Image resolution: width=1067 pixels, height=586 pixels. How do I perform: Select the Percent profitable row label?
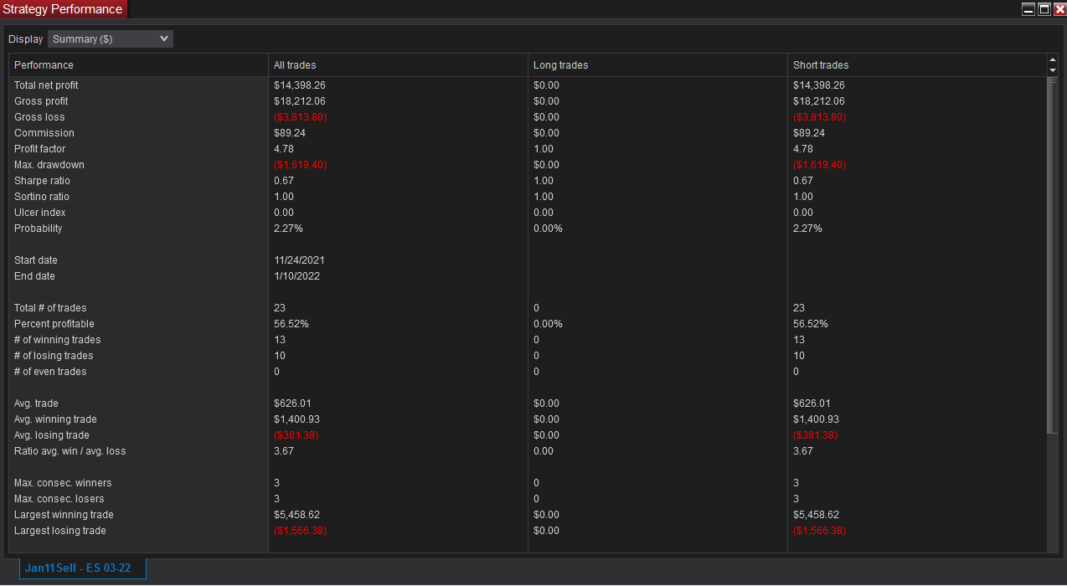(x=54, y=324)
